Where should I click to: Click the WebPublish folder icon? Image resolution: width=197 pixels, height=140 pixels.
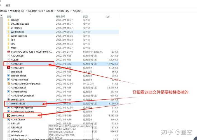pyautogui.click(x=8, y=32)
